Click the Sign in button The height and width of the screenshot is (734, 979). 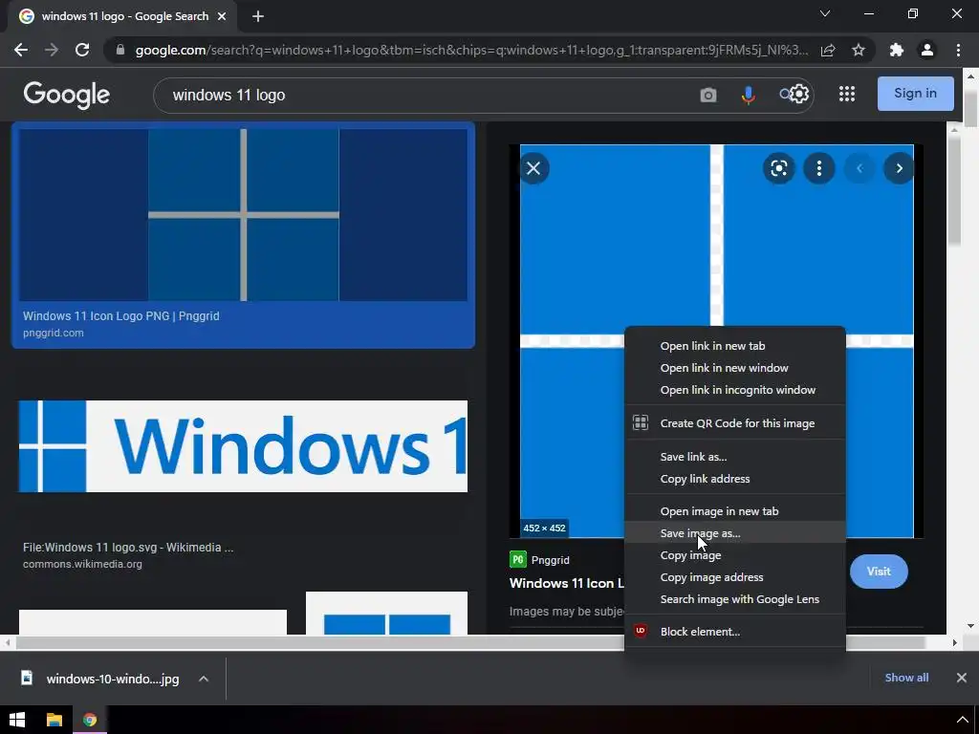click(x=915, y=93)
